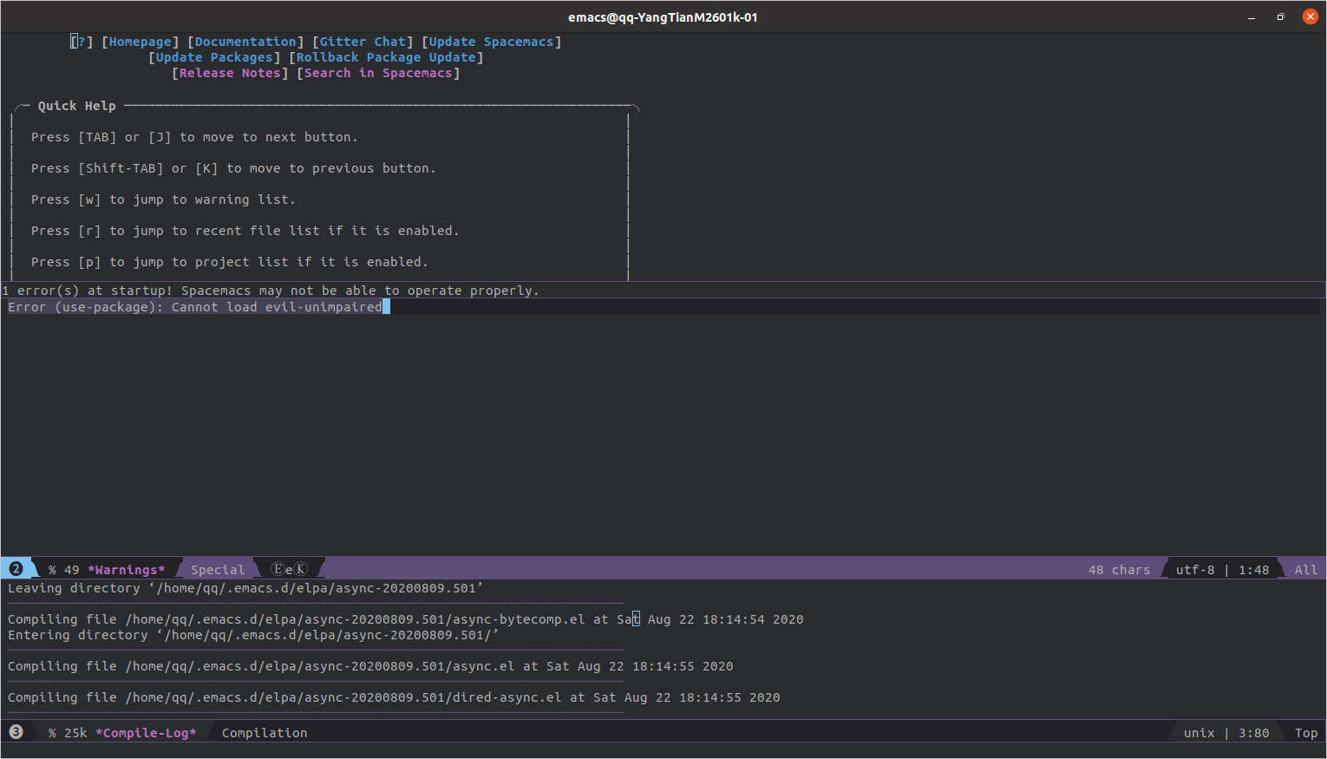Click the circled K minor-mode indicator
The height and width of the screenshot is (759, 1327).
pyautogui.click(x=301, y=569)
